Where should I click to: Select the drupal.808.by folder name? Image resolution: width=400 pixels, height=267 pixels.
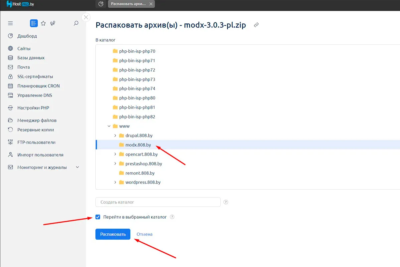coord(139,136)
